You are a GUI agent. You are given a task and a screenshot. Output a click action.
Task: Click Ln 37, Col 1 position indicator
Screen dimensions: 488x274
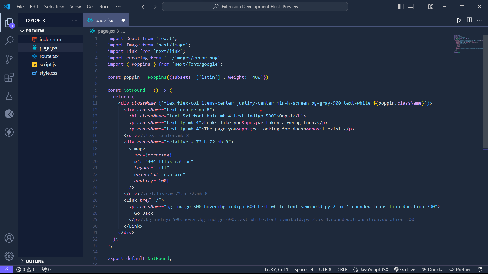[x=276, y=269]
